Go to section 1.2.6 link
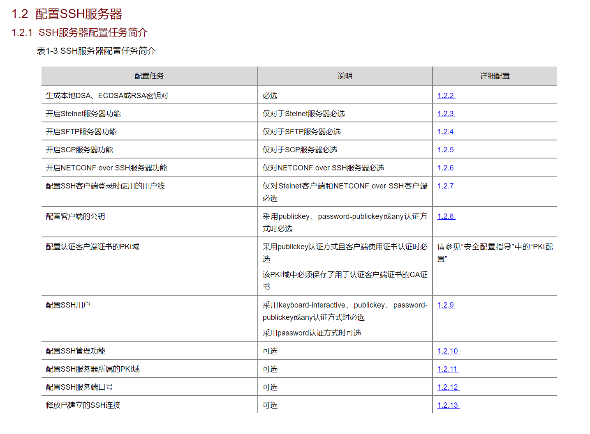Screen dimensions: 590x434 (446, 168)
